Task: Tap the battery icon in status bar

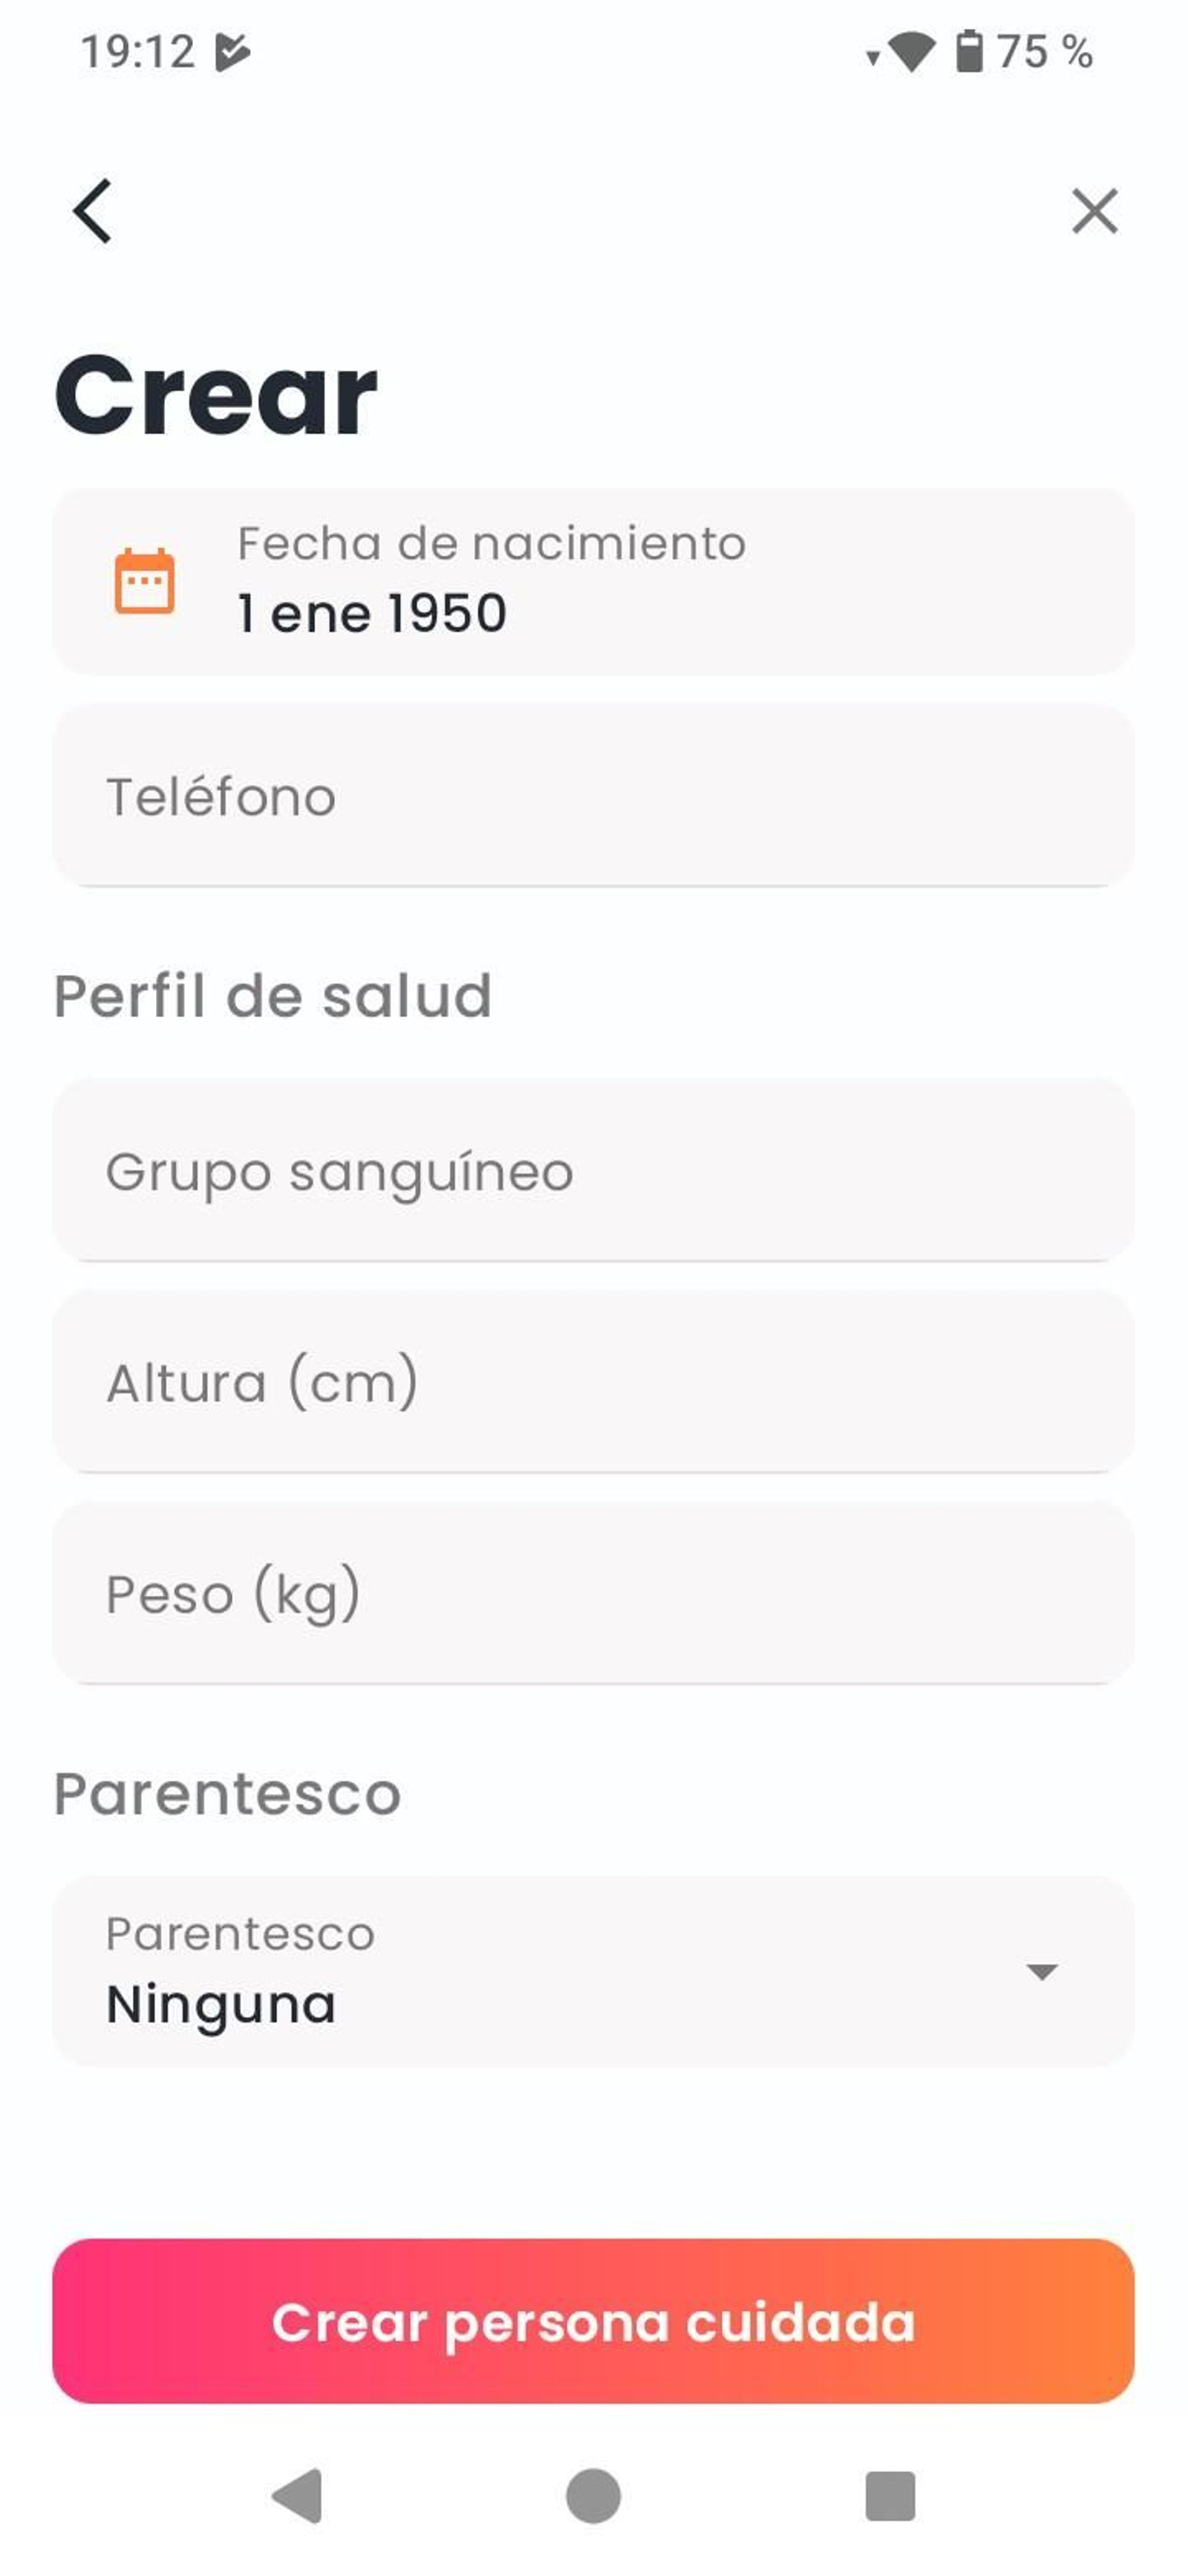Action: (x=969, y=52)
